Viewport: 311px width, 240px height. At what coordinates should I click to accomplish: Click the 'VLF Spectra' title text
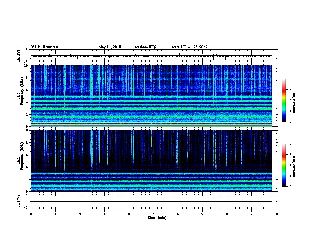coord(44,47)
